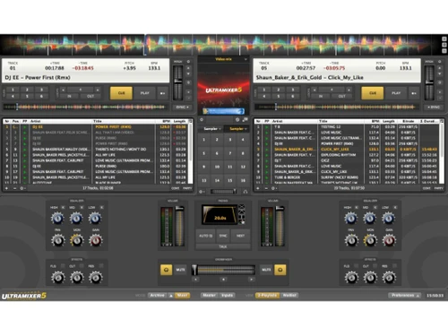Screen dimensions: 448x336
Task: Click left deck reverse/stutter button beside PLAY
Action: tap(162, 93)
